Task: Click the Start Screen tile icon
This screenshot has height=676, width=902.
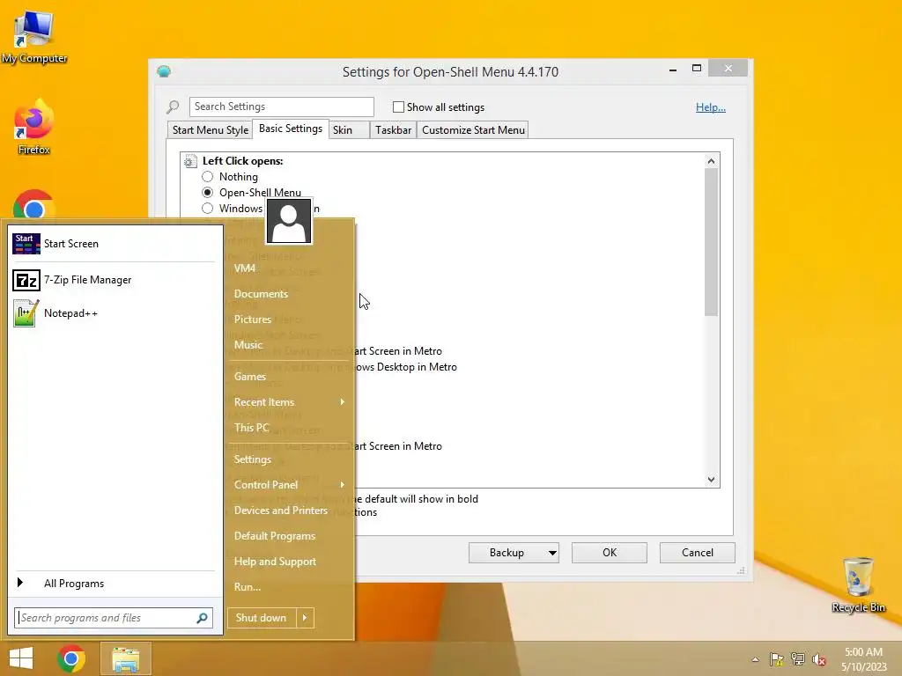Action: pos(26,244)
